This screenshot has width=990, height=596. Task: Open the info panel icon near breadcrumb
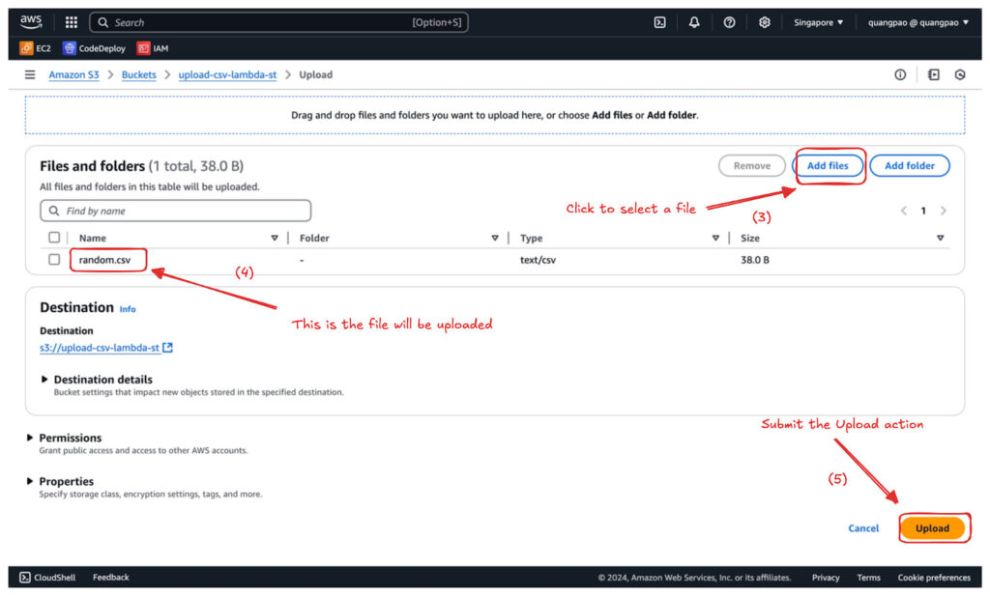[x=900, y=74]
